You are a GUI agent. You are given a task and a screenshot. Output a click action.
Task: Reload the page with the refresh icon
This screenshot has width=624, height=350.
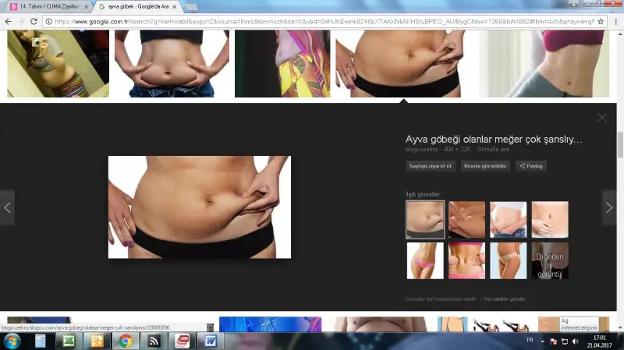tap(34, 21)
